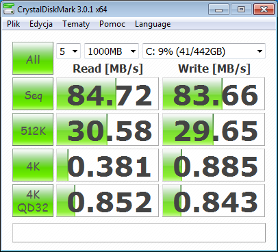Click the 4K write result 0.885

point(214,165)
